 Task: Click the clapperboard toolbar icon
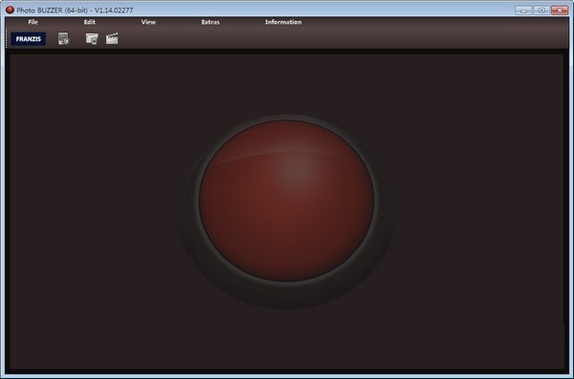[x=112, y=39]
